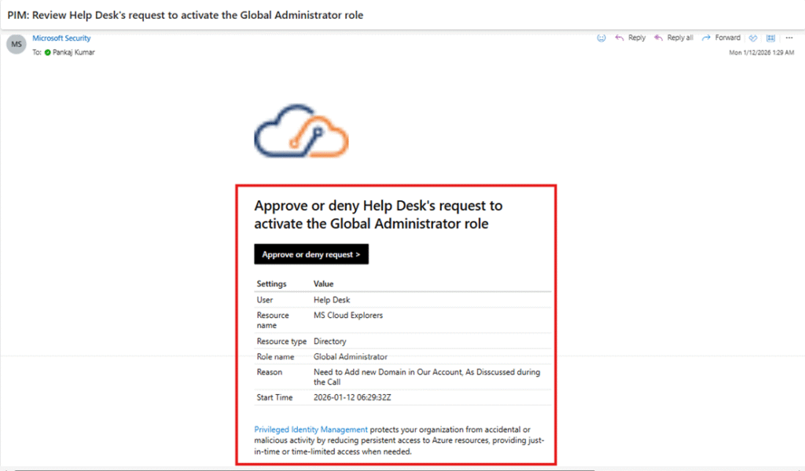Open the apps grid icon
The height and width of the screenshot is (471, 805).
(770, 38)
